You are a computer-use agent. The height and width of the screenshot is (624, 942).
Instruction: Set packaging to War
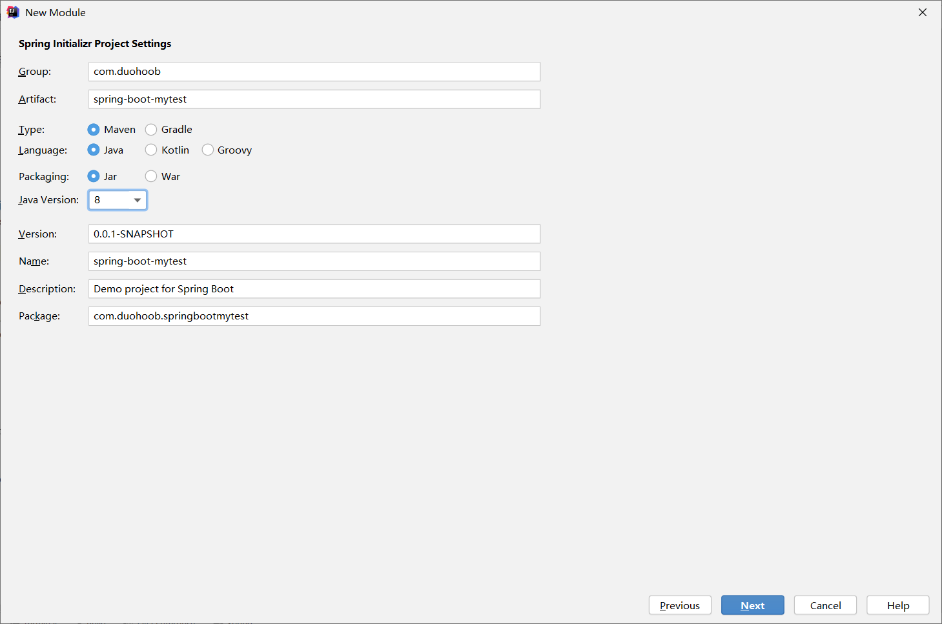163,177
